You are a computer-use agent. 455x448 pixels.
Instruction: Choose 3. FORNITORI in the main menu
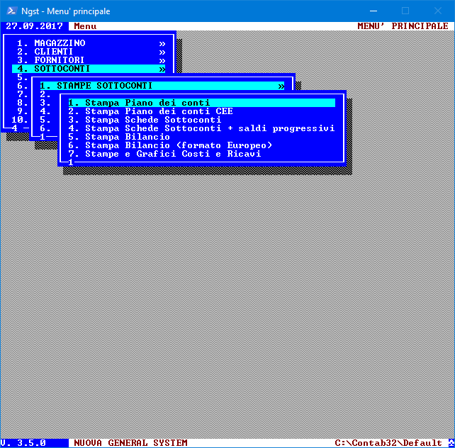[57, 60]
